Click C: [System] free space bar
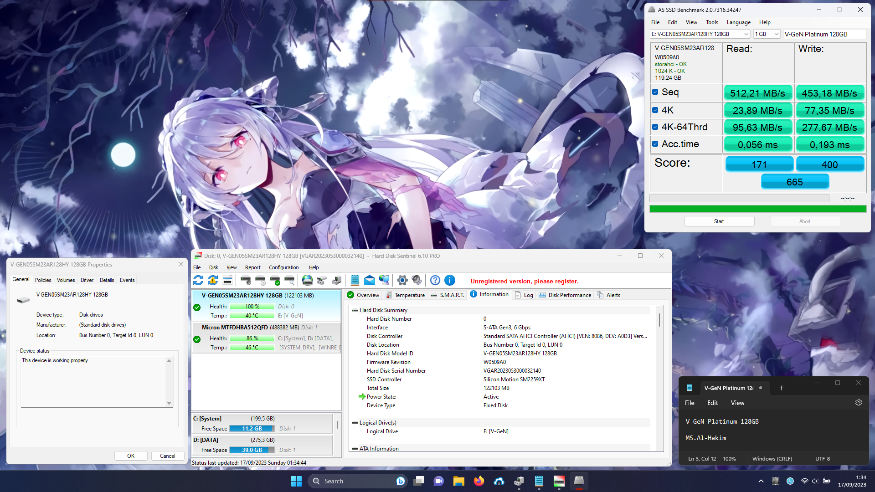Viewport: 875px width, 492px height. click(x=252, y=429)
